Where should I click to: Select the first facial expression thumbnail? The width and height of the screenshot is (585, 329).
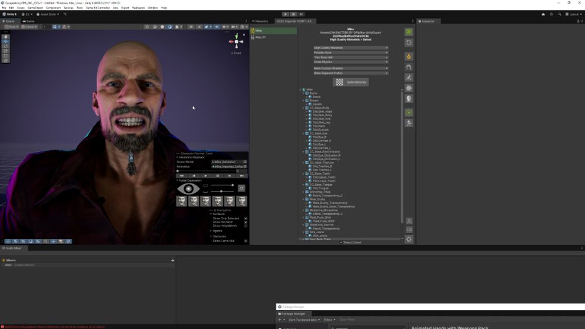181,201
